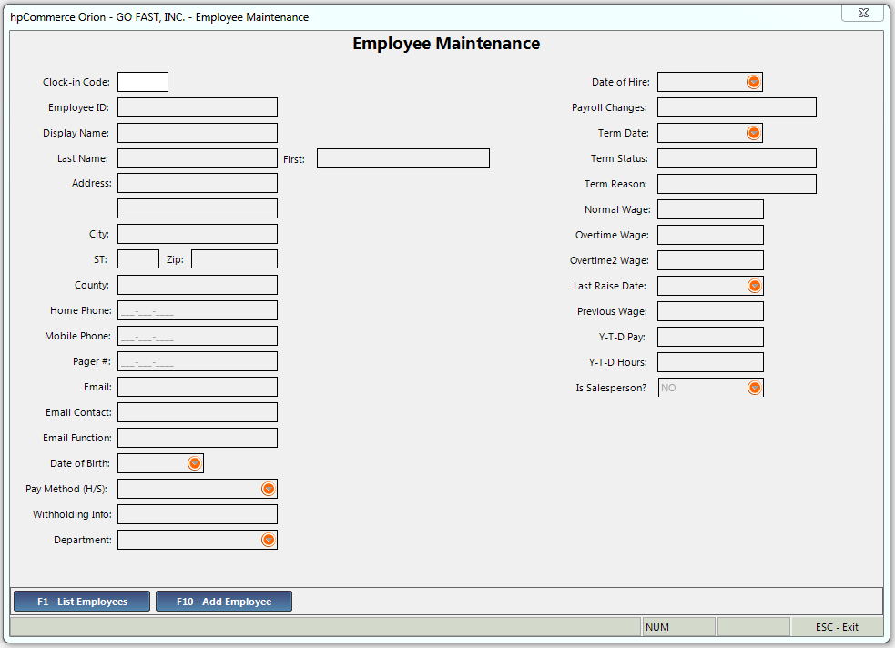Open the Last Raise Date picker

point(754,285)
